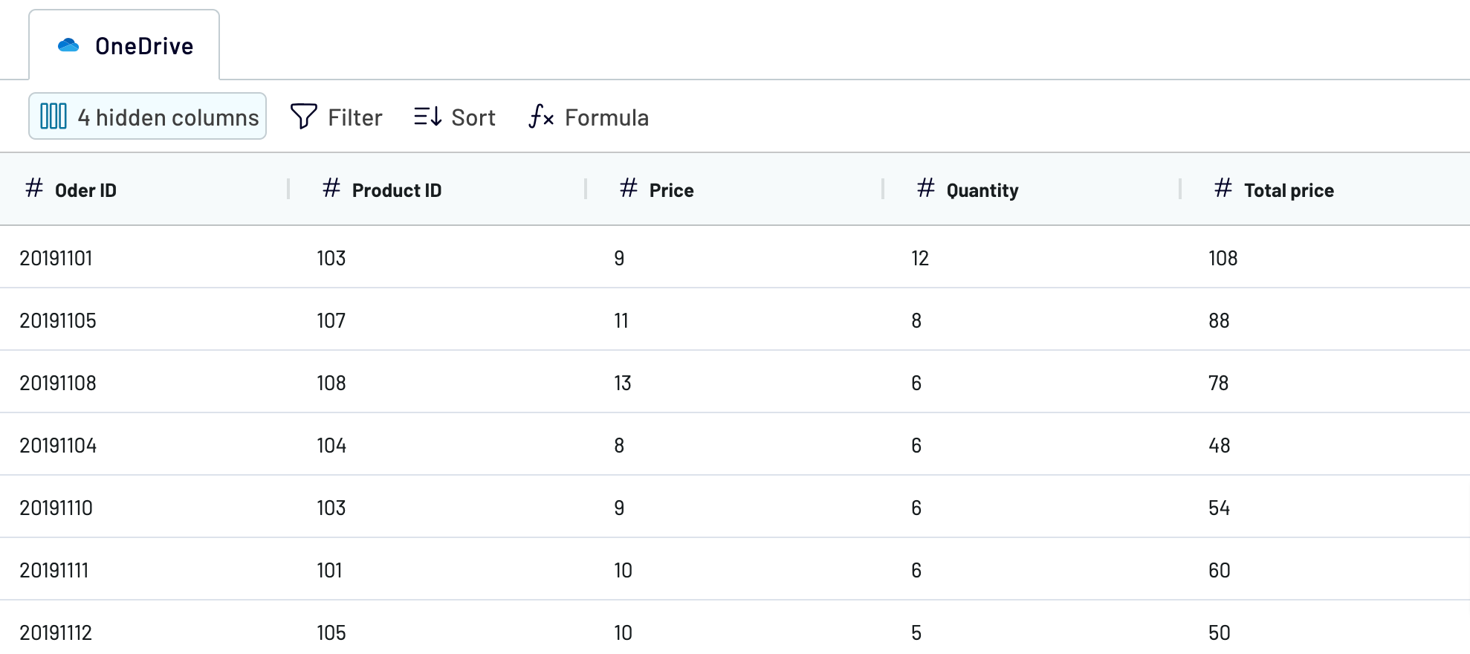Screen dimensions: 1470x654
Task: Select the Price column header
Action: click(734, 190)
